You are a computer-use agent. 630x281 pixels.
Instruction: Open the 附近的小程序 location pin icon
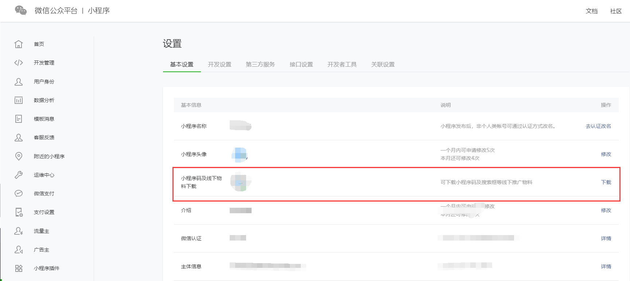click(19, 156)
